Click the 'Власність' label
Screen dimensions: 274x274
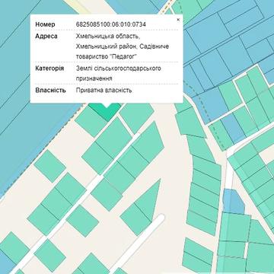click(50, 91)
